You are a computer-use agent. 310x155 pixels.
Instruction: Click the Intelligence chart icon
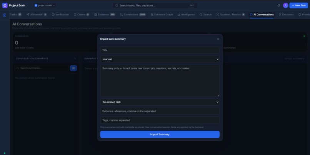[179, 15]
